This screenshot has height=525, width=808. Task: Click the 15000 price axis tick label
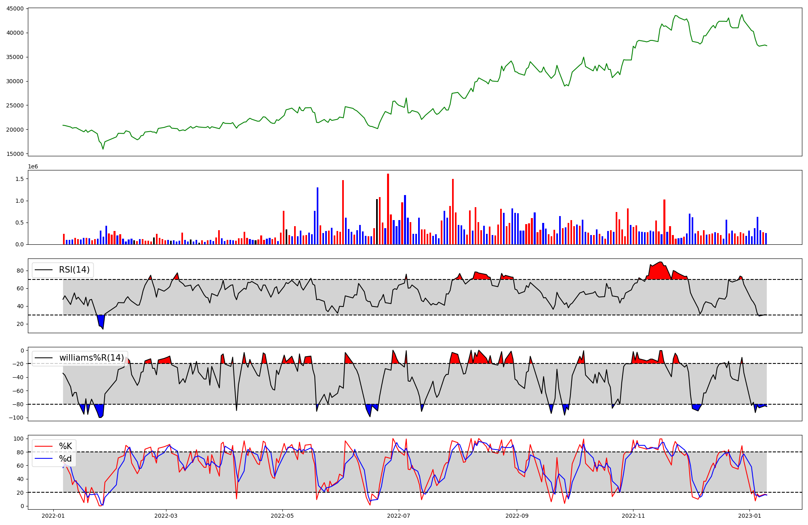15,154
